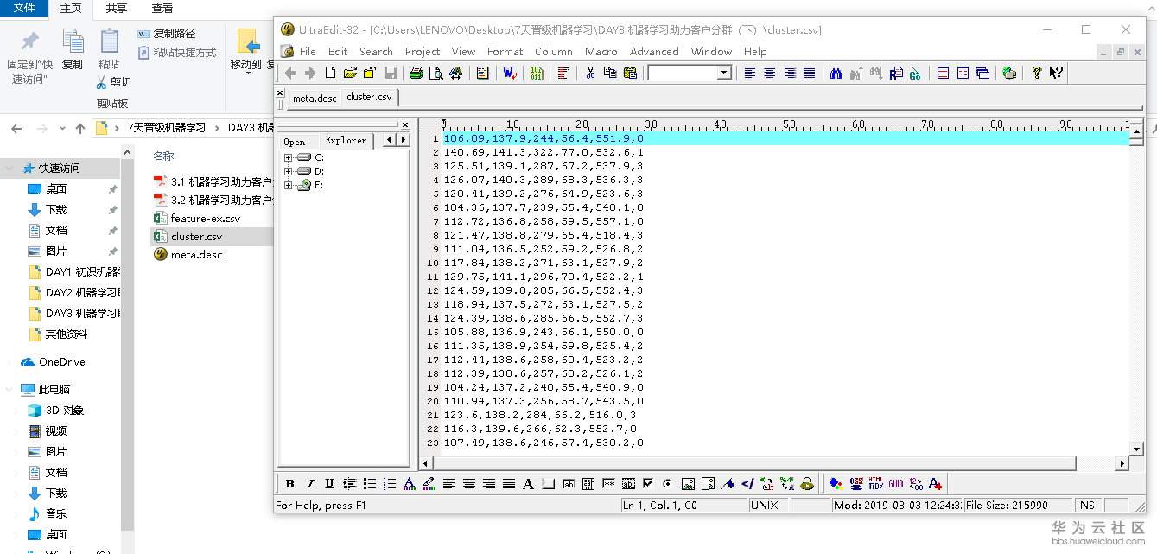
Task: Click the Copy icon in UltraEdit toolbar
Action: pos(610,73)
